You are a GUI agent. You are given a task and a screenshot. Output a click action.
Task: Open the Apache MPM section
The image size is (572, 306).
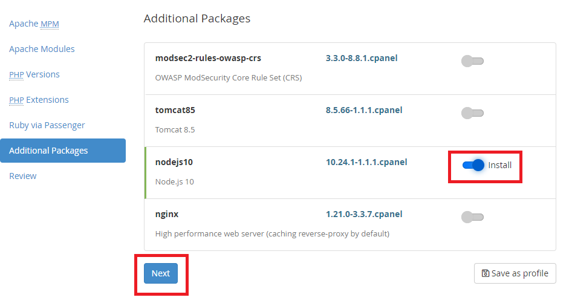tap(34, 24)
